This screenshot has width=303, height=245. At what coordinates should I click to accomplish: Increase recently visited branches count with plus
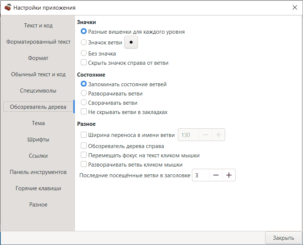(229, 175)
